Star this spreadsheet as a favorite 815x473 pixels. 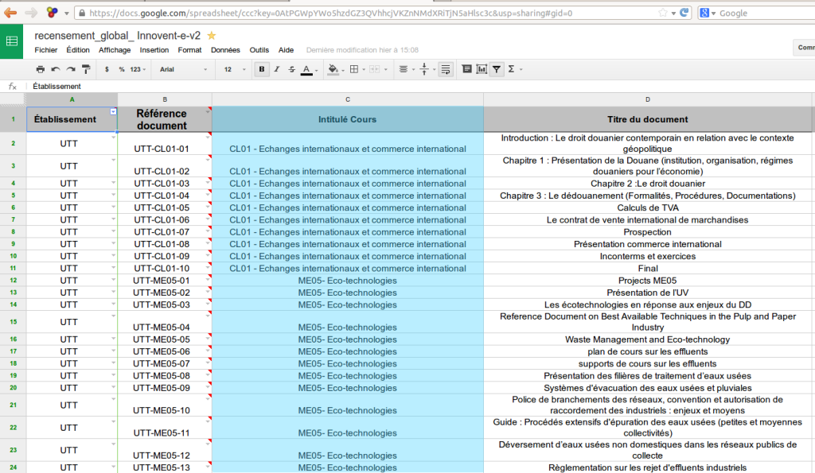click(x=211, y=36)
